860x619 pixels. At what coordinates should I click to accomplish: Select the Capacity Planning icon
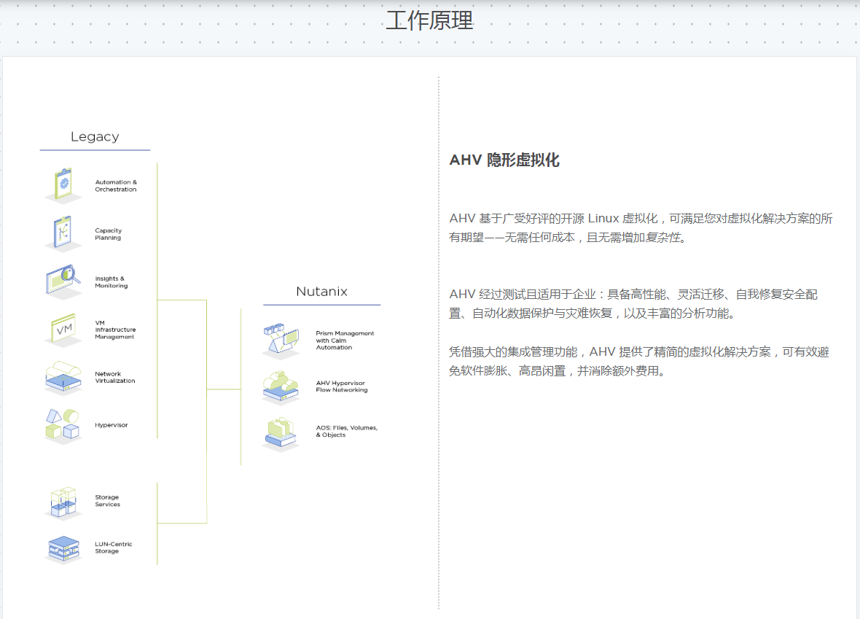(x=63, y=233)
